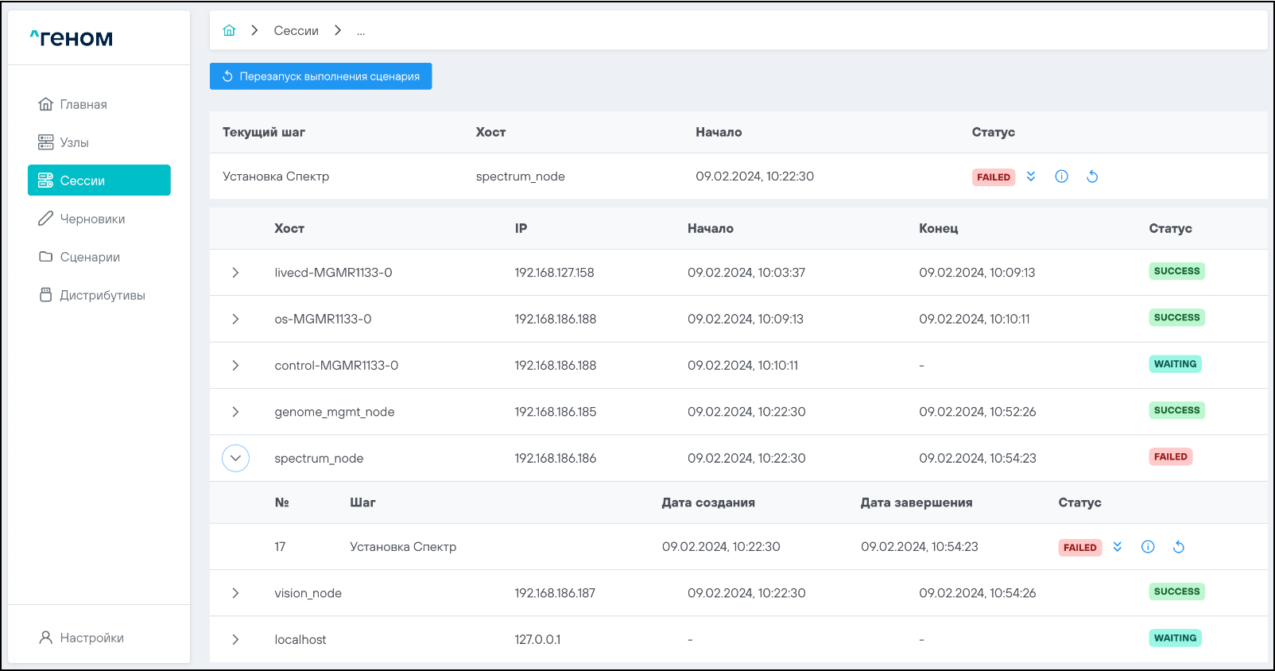Screen dimensions: 1275x671
Task: Open Узлы in the sidebar
Action: click(x=74, y=142)
